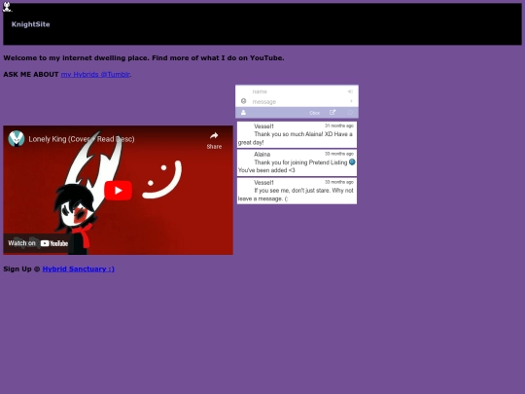525x394 pixels.
Task: Click the Share arrow on the video
Action: coord(214,140)
